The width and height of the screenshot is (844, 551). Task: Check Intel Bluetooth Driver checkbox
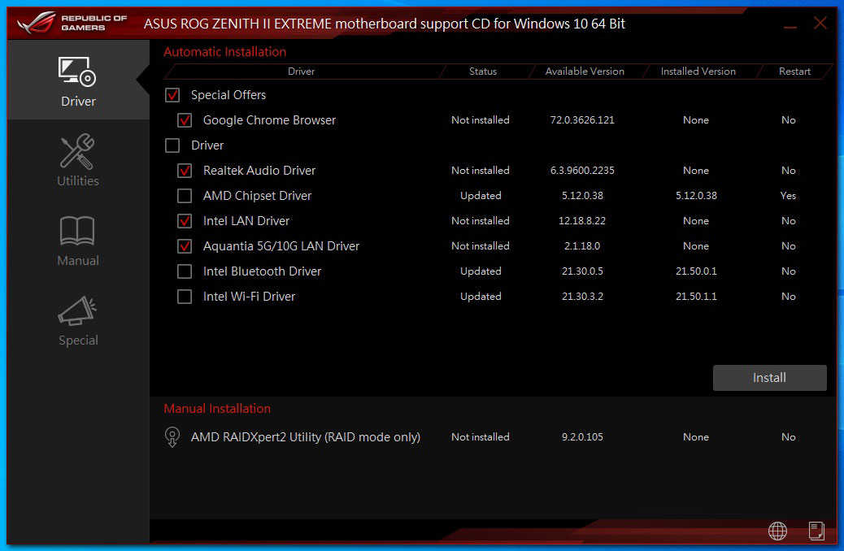pos(185,271)
